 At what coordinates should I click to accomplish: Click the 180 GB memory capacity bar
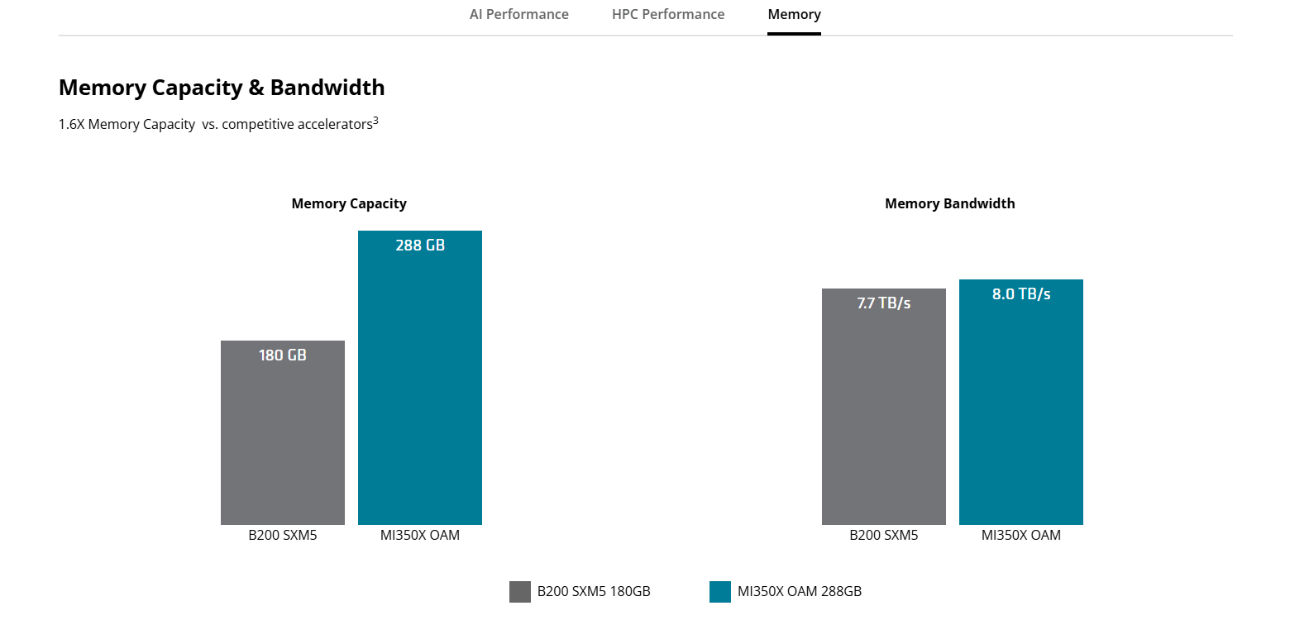click(x=283, y=432)
